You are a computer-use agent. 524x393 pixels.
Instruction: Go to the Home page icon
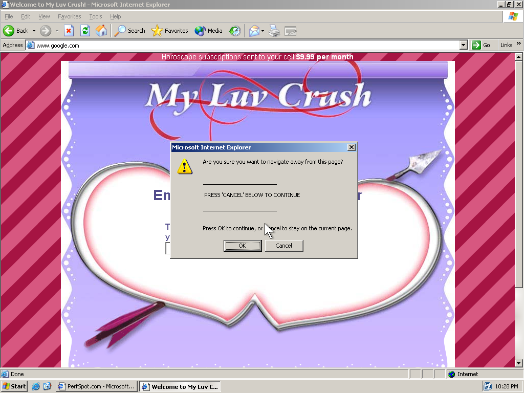click(101, 31)
